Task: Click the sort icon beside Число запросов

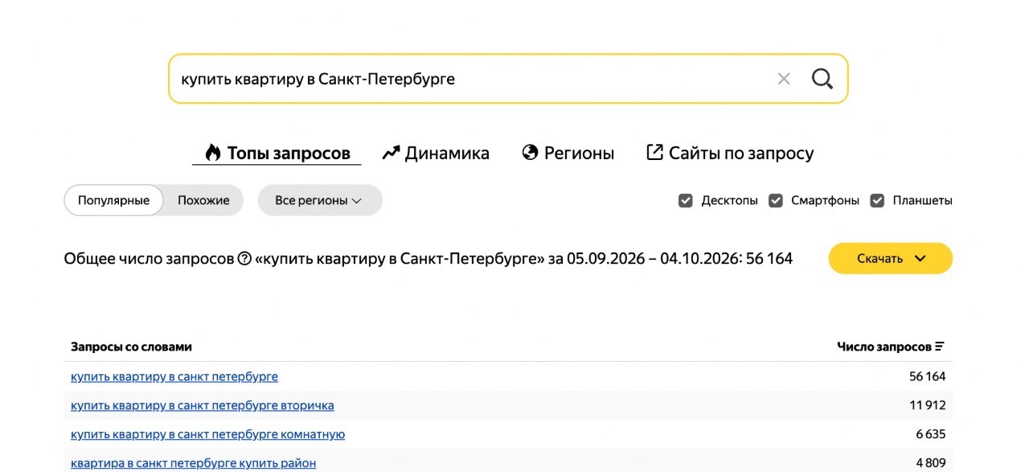Action: (940, 347)
